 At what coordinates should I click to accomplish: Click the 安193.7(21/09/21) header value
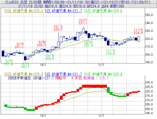pyautogui.click(x=135, y=2)
